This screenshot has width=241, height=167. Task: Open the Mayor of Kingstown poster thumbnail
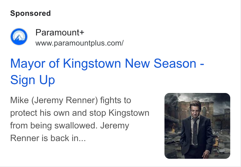point(197,126)
